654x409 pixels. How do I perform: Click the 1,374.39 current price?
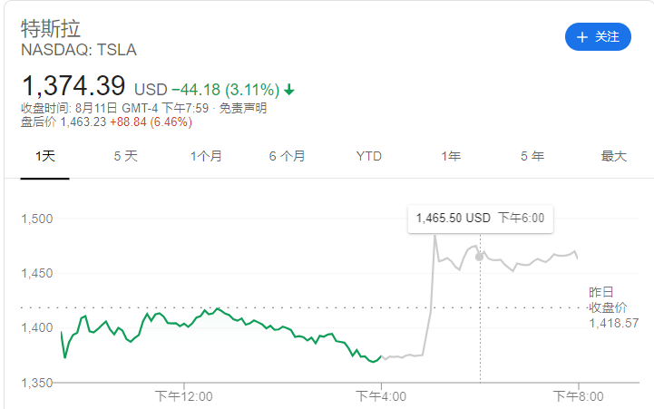pyautogui.click(x=73, y=87)
